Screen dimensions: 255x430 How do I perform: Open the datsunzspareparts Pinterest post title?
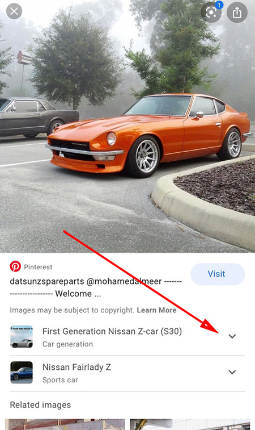click(x=96, y=287)
